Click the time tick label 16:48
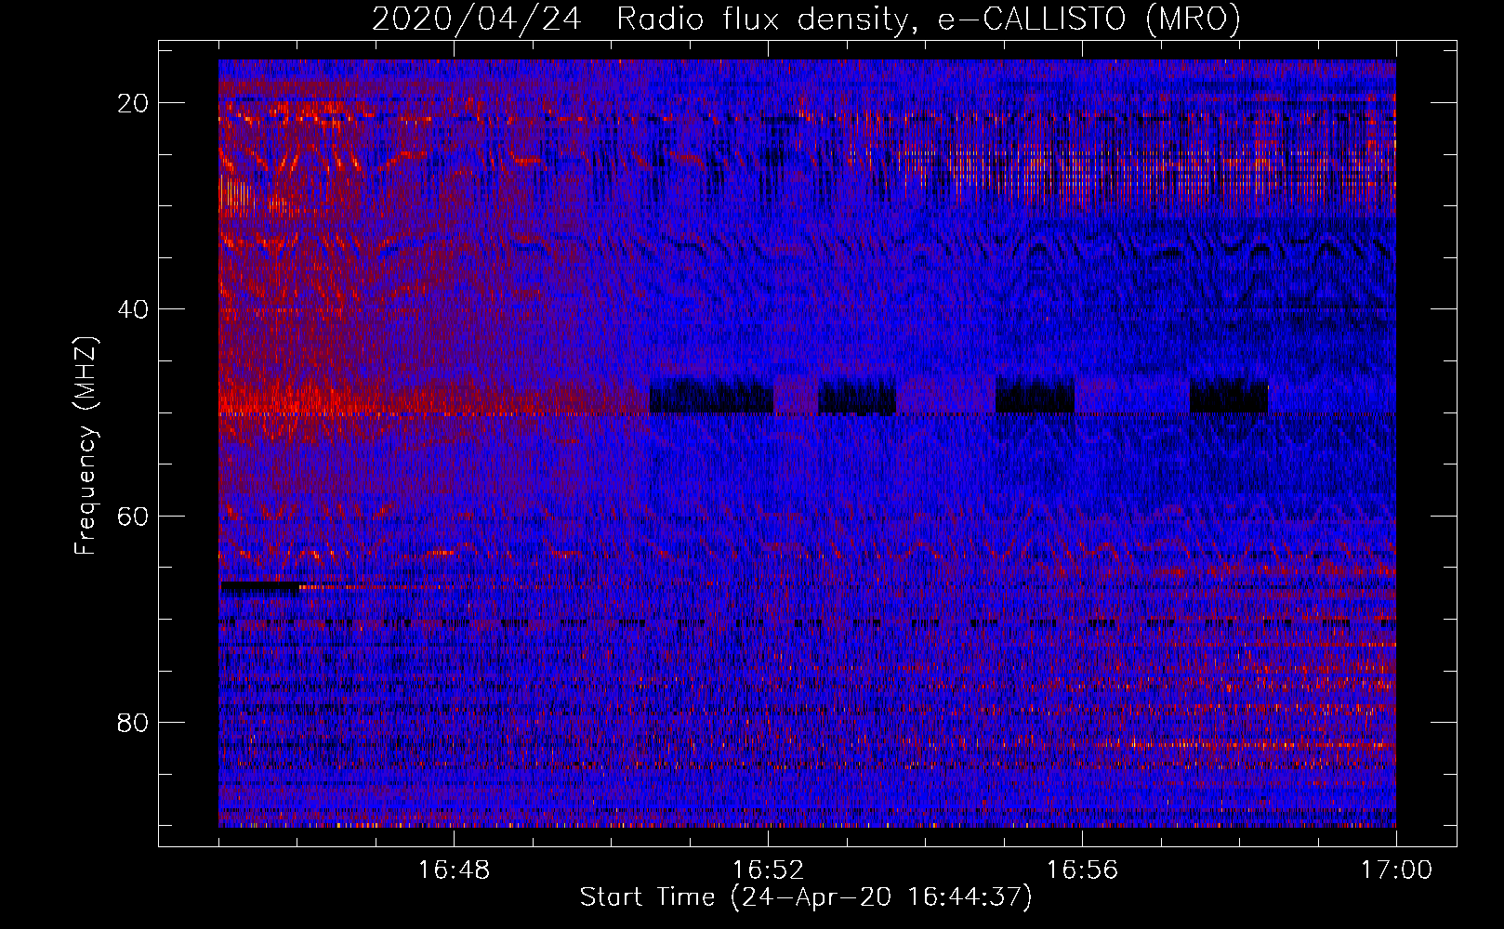The image size is (1504, 929). point(454,870)
